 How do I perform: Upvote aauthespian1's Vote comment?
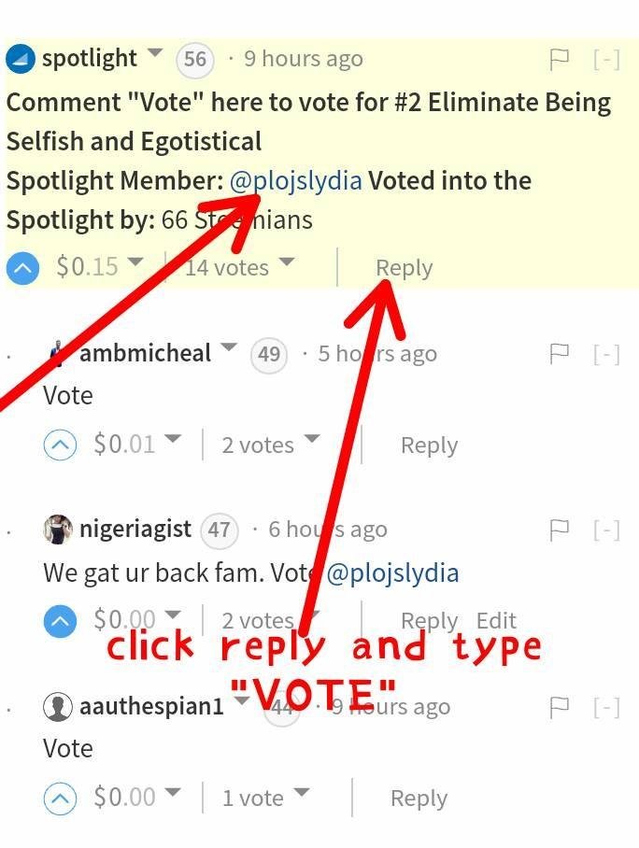(x=60, y=798)
